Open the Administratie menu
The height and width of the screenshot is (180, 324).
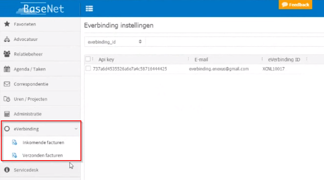40,114
